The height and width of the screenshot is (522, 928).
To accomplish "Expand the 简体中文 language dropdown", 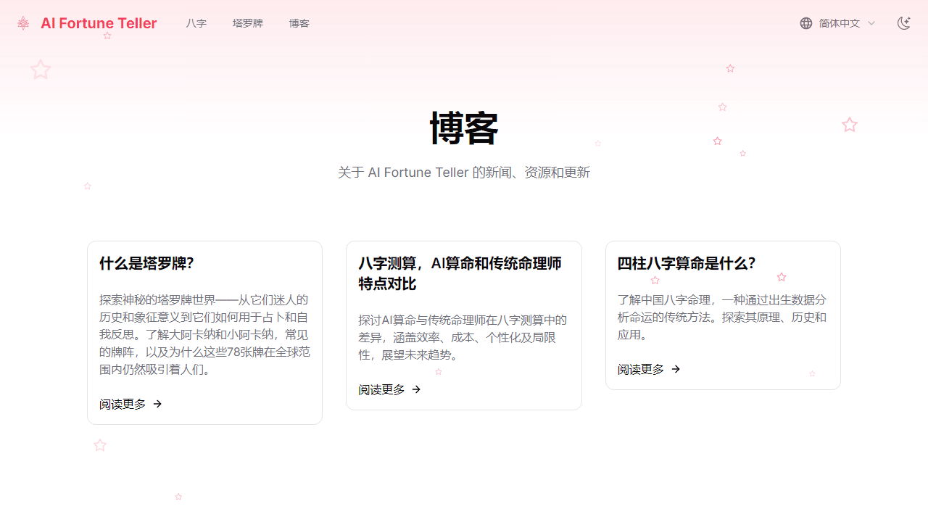I will 838,23.
